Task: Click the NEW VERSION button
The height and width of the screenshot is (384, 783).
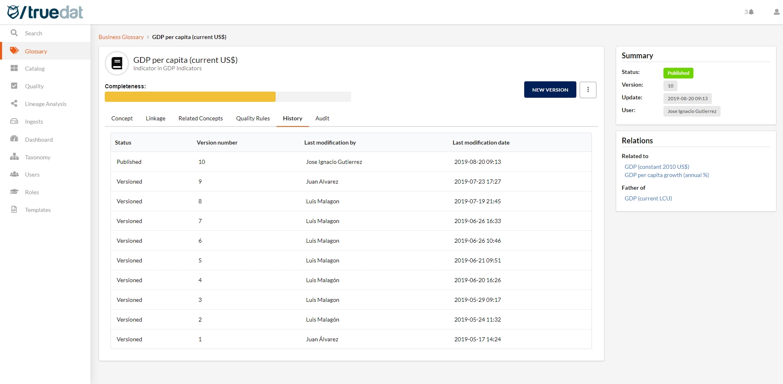Action: click(550, 90)
